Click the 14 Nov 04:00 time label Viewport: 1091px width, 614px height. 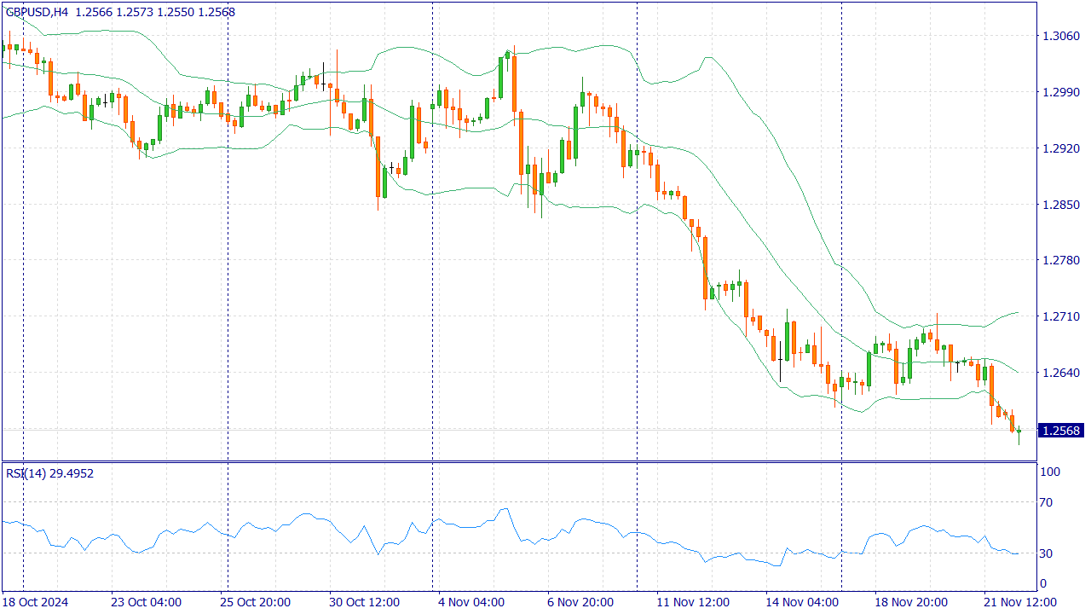click(800, 602)
